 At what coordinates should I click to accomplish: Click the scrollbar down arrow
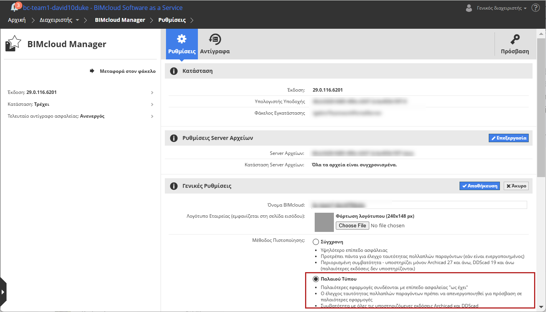(x=541, y=306)
